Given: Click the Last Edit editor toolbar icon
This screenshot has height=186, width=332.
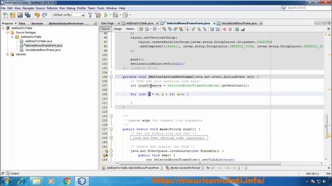Looking at the screenshot, I should (x=141, y=29).
